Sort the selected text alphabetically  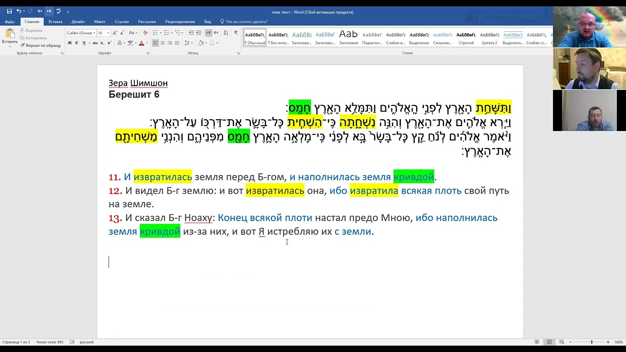226,33
